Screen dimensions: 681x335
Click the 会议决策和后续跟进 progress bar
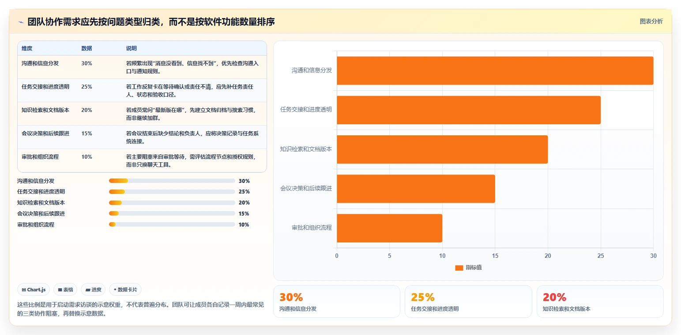172,213
